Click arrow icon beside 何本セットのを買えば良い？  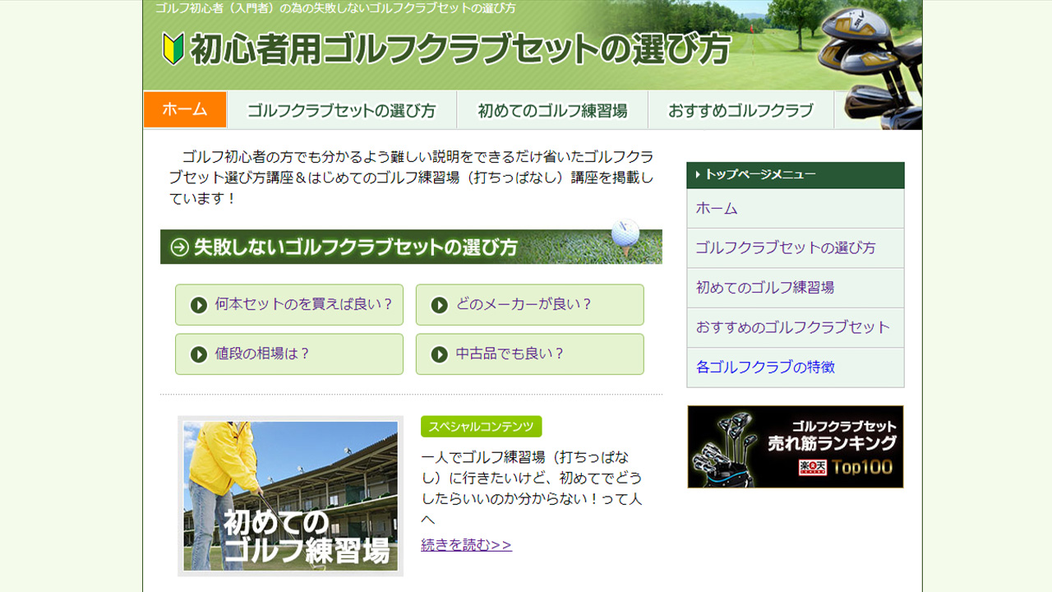(x=199, y=305)
